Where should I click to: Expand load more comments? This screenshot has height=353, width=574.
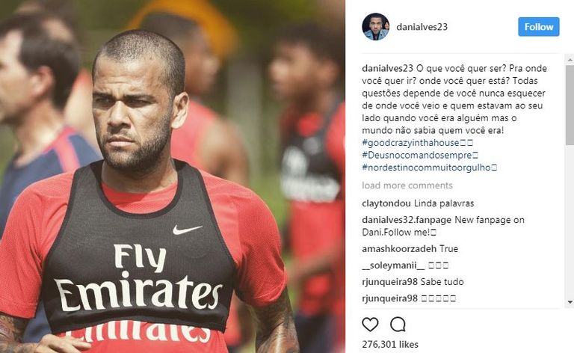tap(407, 185)
